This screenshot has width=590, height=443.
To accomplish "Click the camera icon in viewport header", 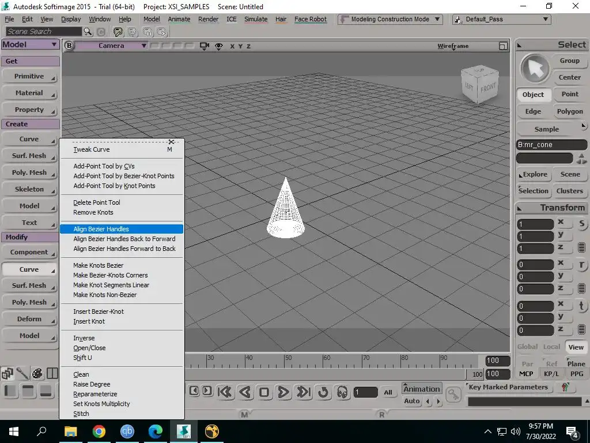I will pyautogui.click(x=205, y=46).
